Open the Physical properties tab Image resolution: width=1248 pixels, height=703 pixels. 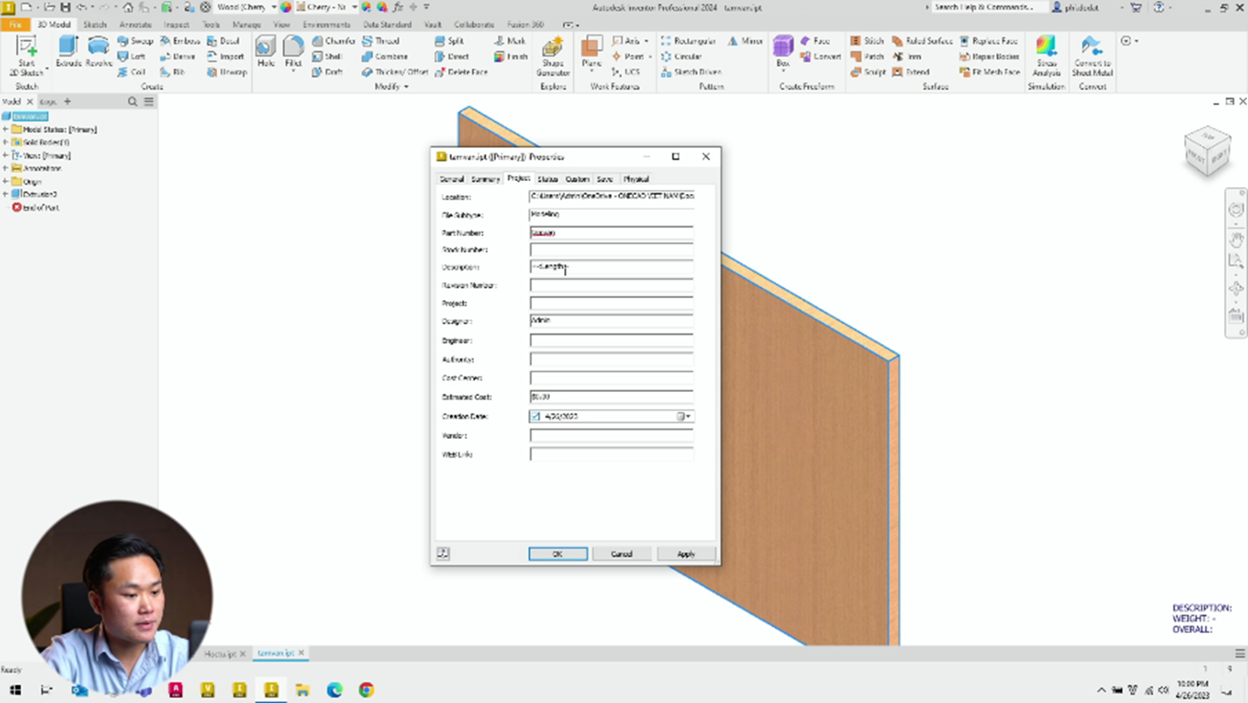(636, 179)
